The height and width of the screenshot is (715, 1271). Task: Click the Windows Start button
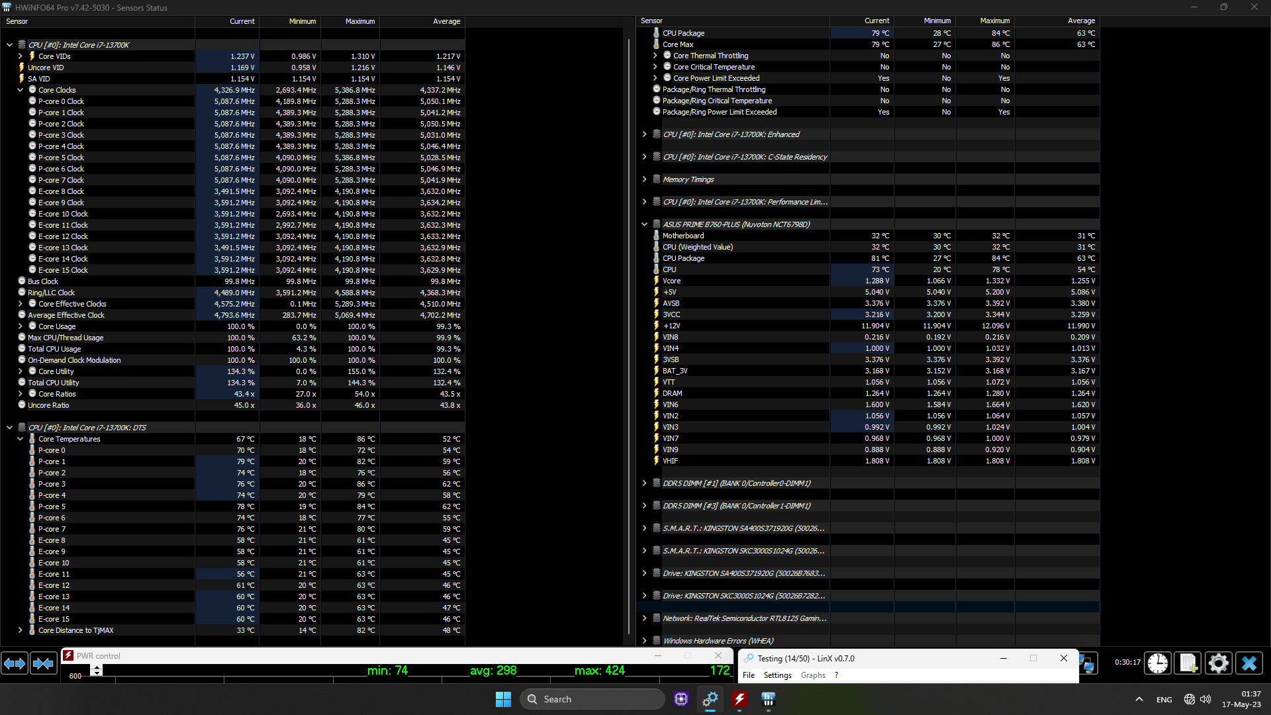pyautogui.click(x=503, y=699)
